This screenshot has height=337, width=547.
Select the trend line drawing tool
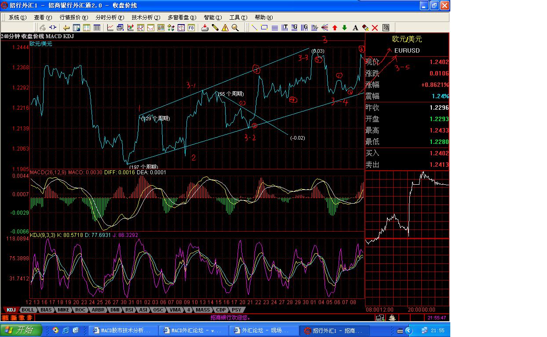tap(254, 28)
